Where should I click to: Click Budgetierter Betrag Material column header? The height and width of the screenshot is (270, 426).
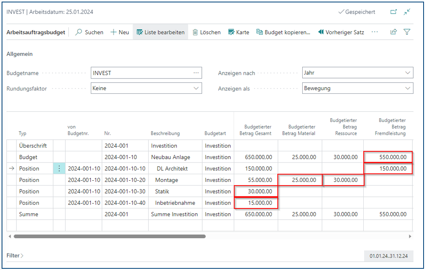click(x=299, y=130)
